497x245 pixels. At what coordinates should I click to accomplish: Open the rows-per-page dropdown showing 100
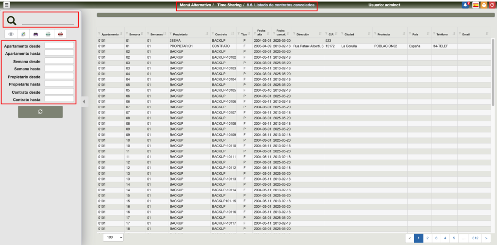pos(114,238)
